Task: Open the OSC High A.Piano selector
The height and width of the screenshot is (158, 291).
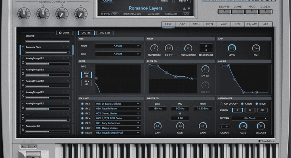Action: 118,46
